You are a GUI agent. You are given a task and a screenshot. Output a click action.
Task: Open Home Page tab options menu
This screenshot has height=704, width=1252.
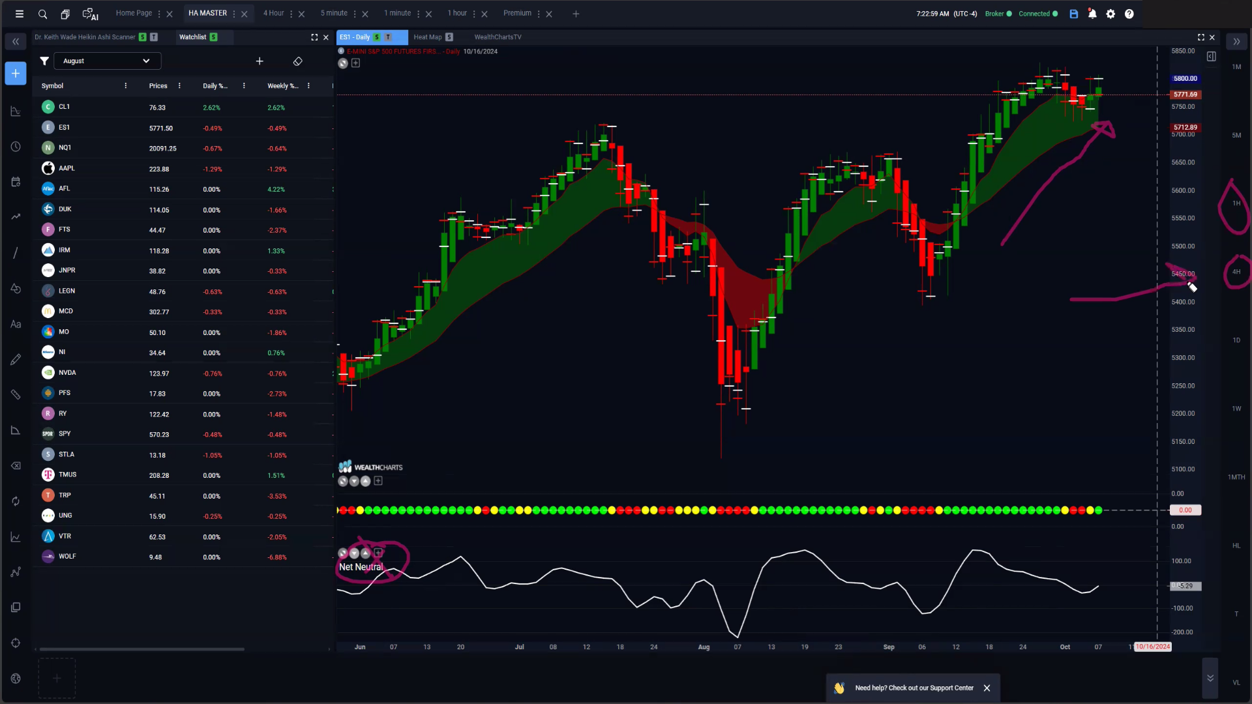click(159, 14)
